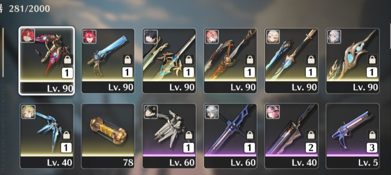Image resolution: width=391 pixels, height=175 pixels.
Task: Toggle the lock icon on the gray gauntlets
Action: click(189, 135)
